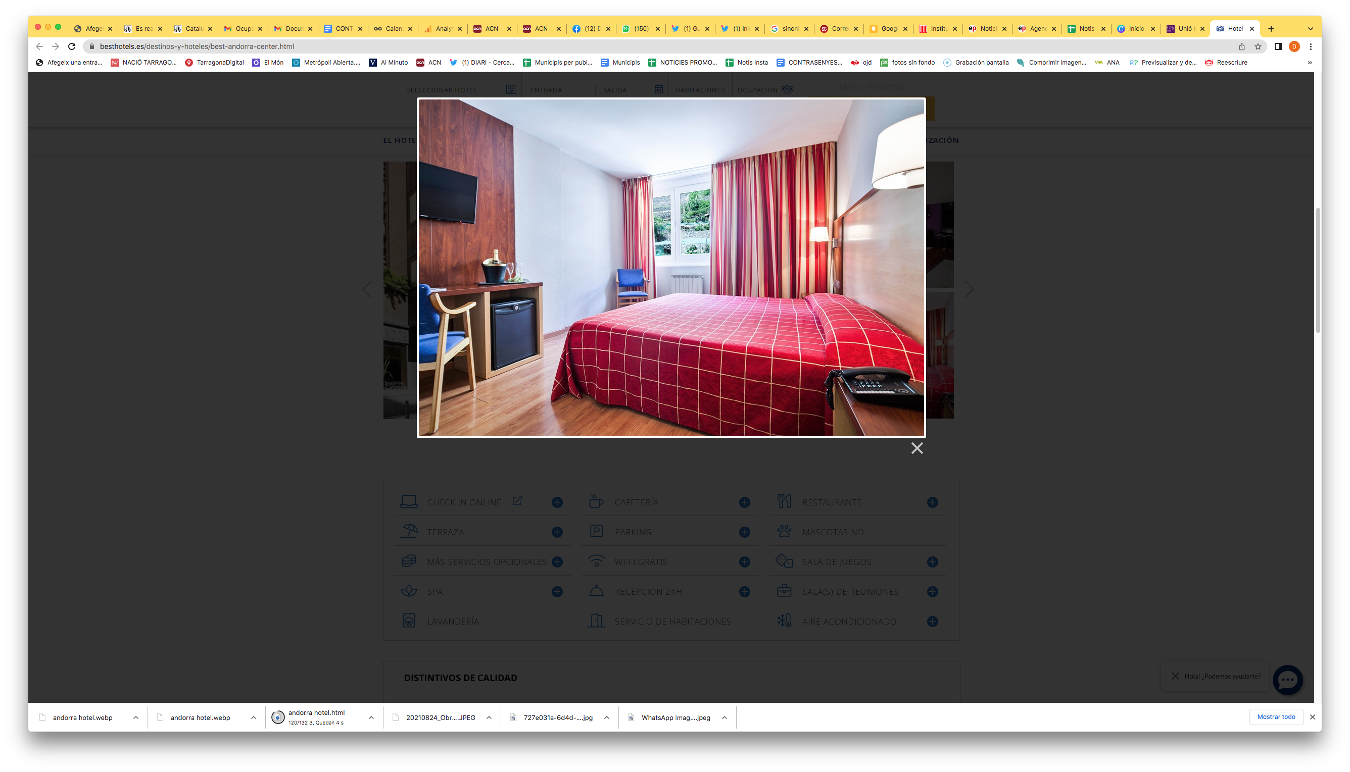Expand the Sala(s) de Reuniones details
Viewport: 1350px width, 772px height.
(x=933, y=591)
